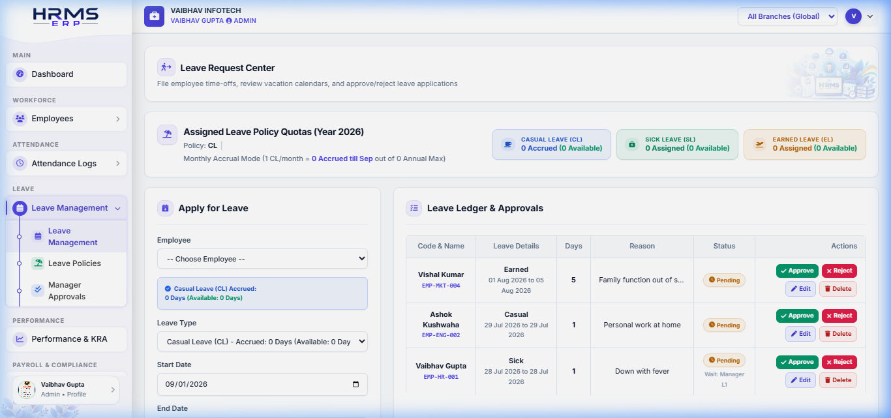Approve Ashok Kushwaha's casual leave
This screenshot has width=891, height=418.
(797, 316)
